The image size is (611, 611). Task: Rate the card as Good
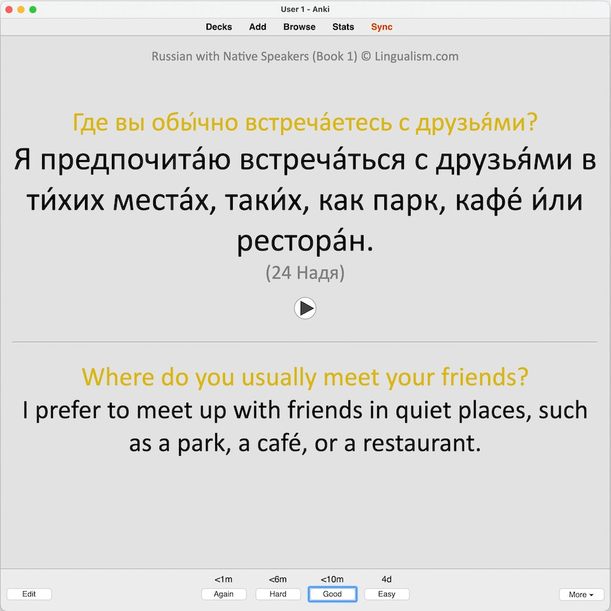pyautogui.click(x=332, y=594)
